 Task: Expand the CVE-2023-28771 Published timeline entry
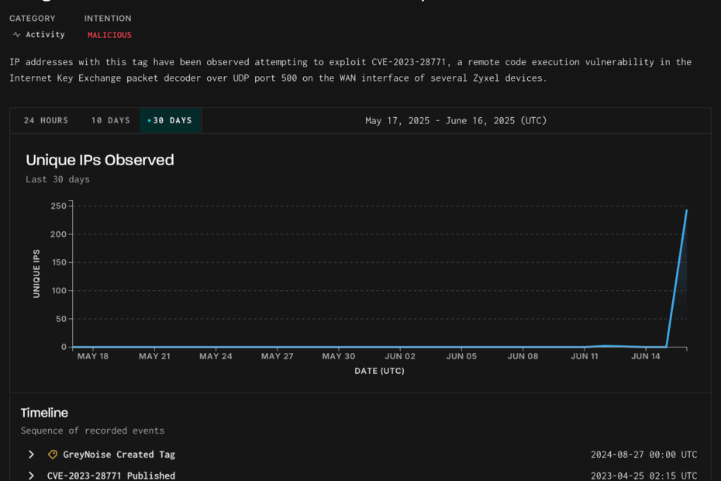coord(31,476)
